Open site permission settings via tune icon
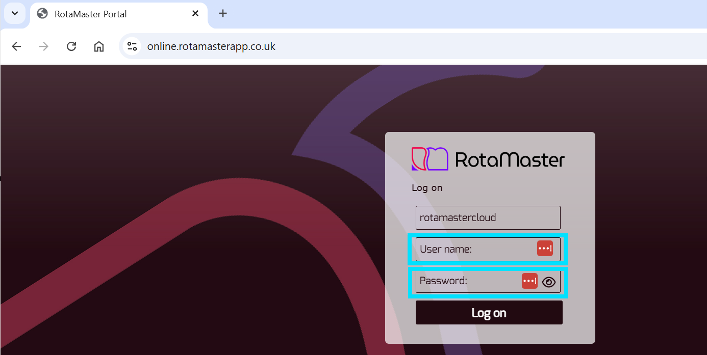Viewport: 707px width, 355px height. [x=132, y=46]
